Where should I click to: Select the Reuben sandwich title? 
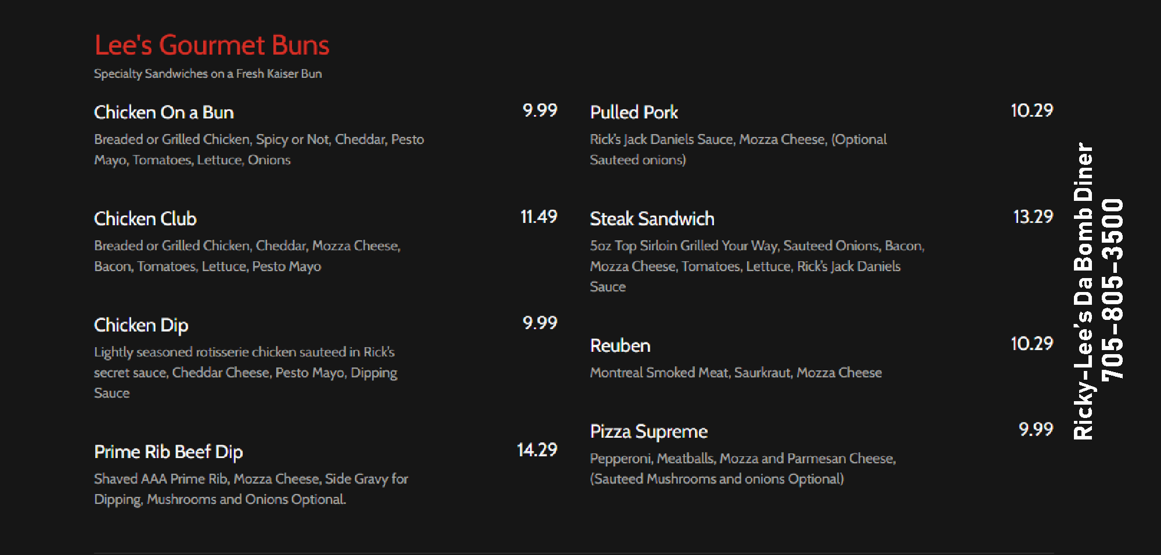620,345
